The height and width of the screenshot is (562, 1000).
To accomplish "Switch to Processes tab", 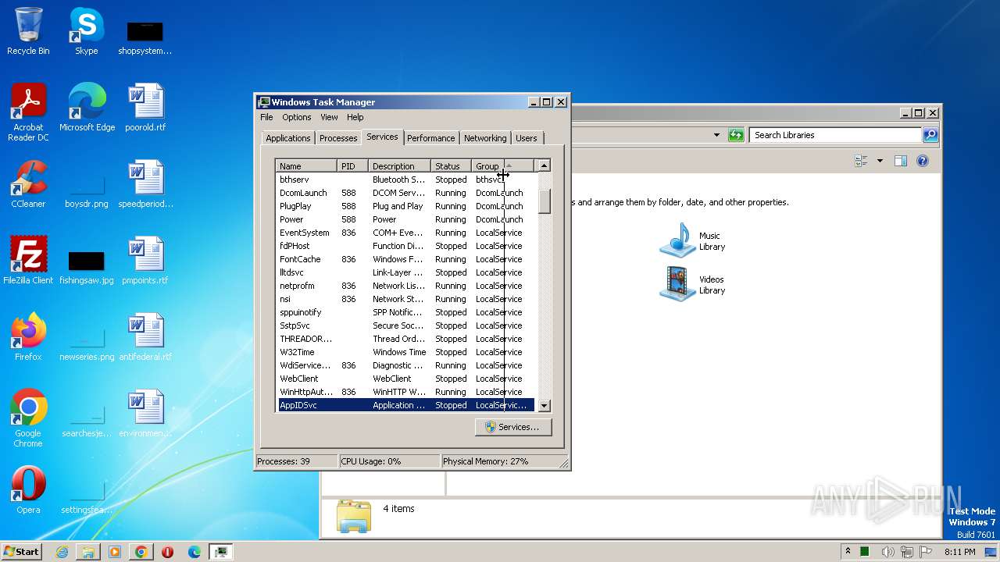I will (338, 138).
